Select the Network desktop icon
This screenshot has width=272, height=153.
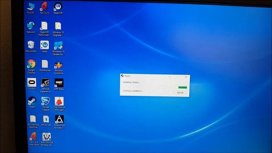pyautogui.click(x=31, y=27)
